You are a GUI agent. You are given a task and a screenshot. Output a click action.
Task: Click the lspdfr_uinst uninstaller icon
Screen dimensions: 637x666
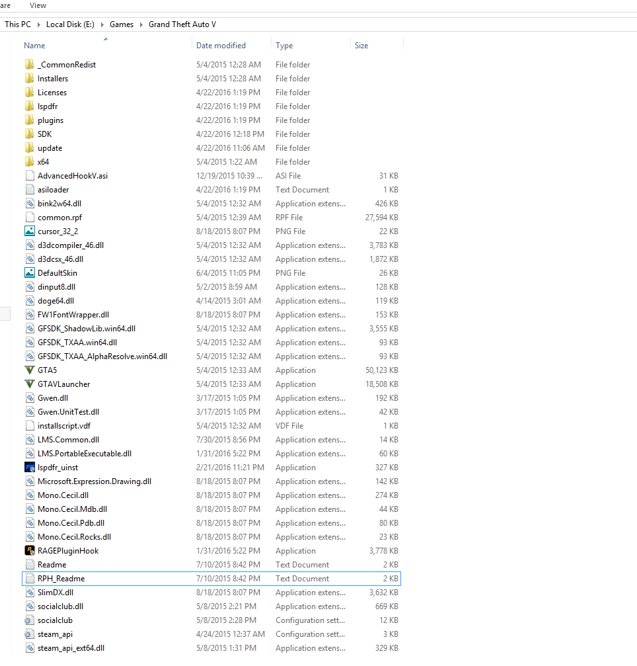point(30,467)
